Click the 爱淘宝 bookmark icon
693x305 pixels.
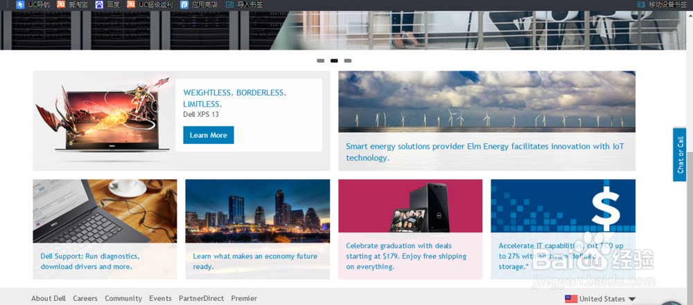(x=60, y=4)
